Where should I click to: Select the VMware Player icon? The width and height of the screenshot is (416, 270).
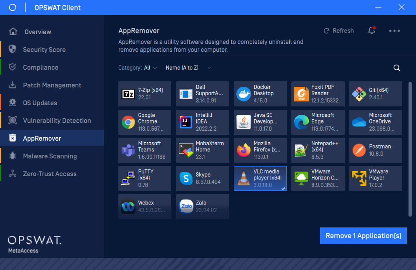359,179
